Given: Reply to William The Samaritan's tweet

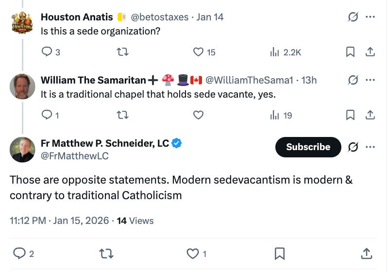Looking at the screenshot, I should pos(47,115).
